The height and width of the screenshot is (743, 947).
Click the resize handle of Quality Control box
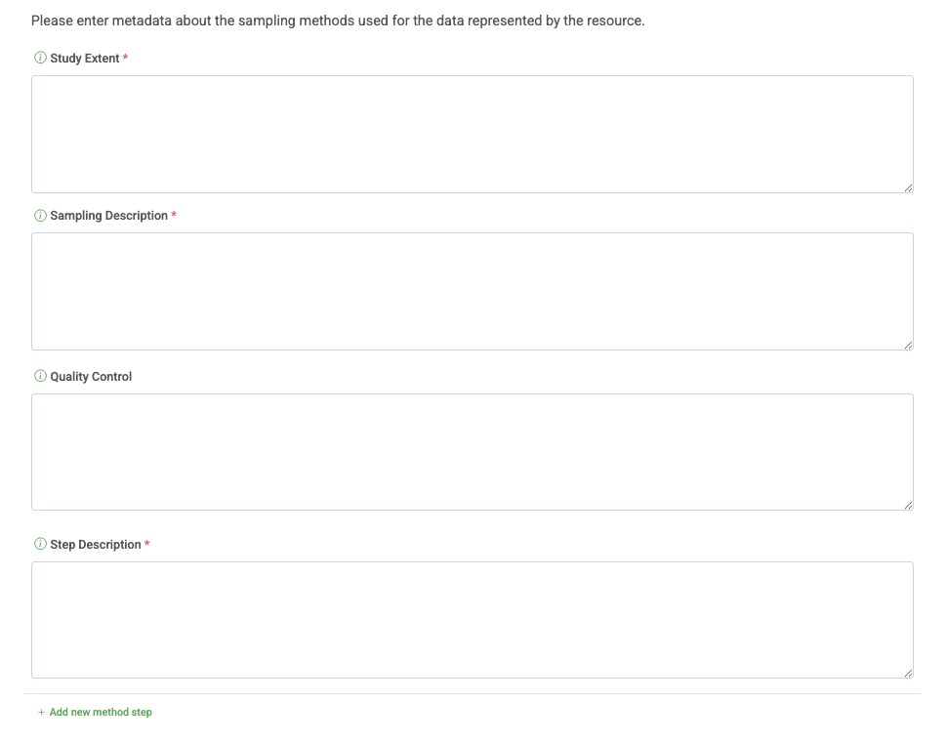pyautogui.click(x=908, y=504)
